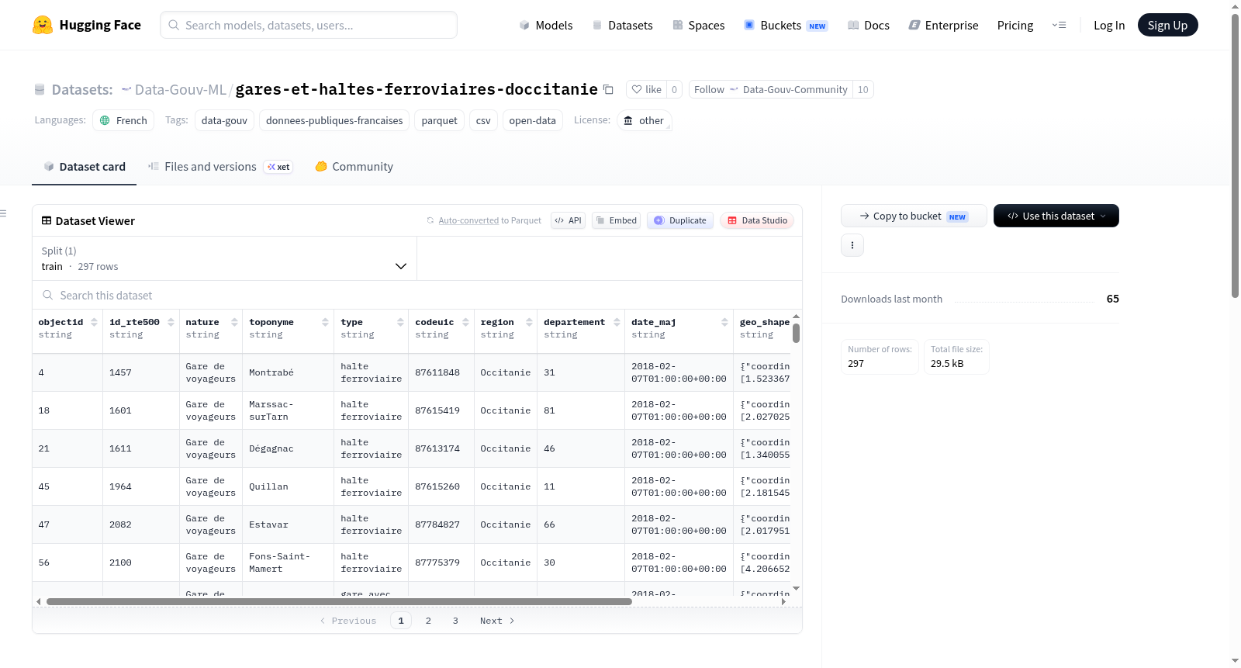1241x668 pixels.
Task: Sort by the toponyme column arrows
Action: (x=325, y=322)
